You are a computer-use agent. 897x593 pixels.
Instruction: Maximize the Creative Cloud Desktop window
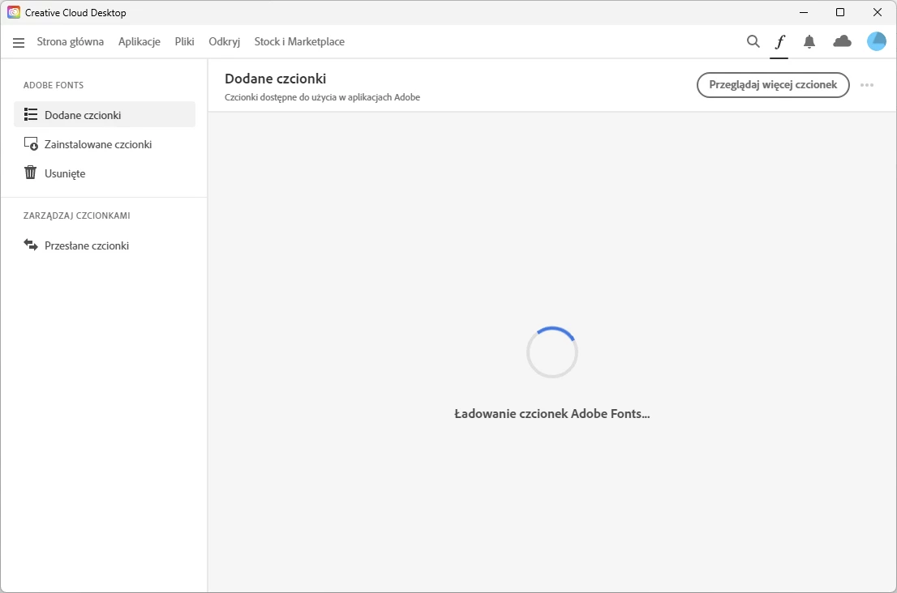839,12
